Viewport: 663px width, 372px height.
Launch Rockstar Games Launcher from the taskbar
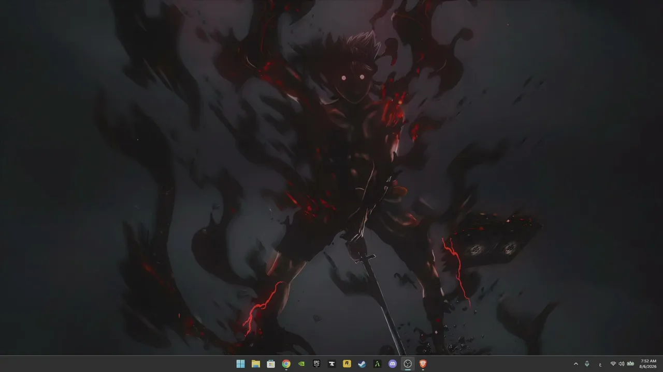pos(347,364)
